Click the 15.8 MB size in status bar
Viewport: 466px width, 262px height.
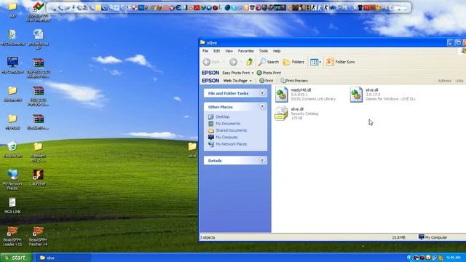click(398, 237)
